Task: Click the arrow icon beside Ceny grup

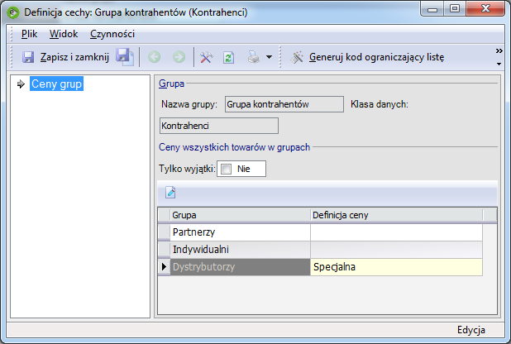Action: coord(21,84)
